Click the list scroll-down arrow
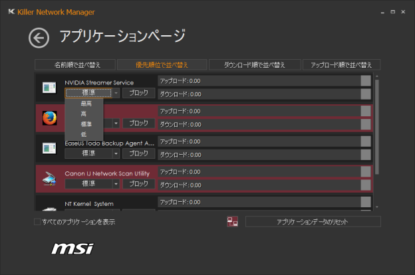The width and height of the screenshot is (415, 275). click(377, 207)
